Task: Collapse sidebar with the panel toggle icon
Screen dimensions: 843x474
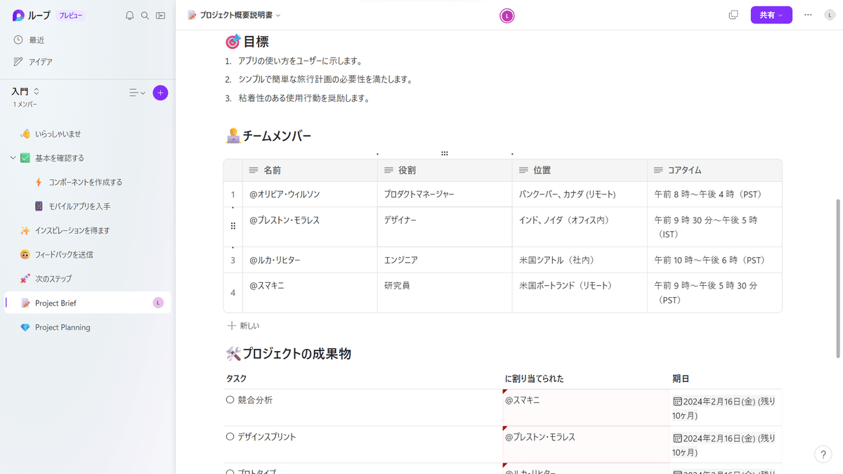Action: [x=161, y=15]
